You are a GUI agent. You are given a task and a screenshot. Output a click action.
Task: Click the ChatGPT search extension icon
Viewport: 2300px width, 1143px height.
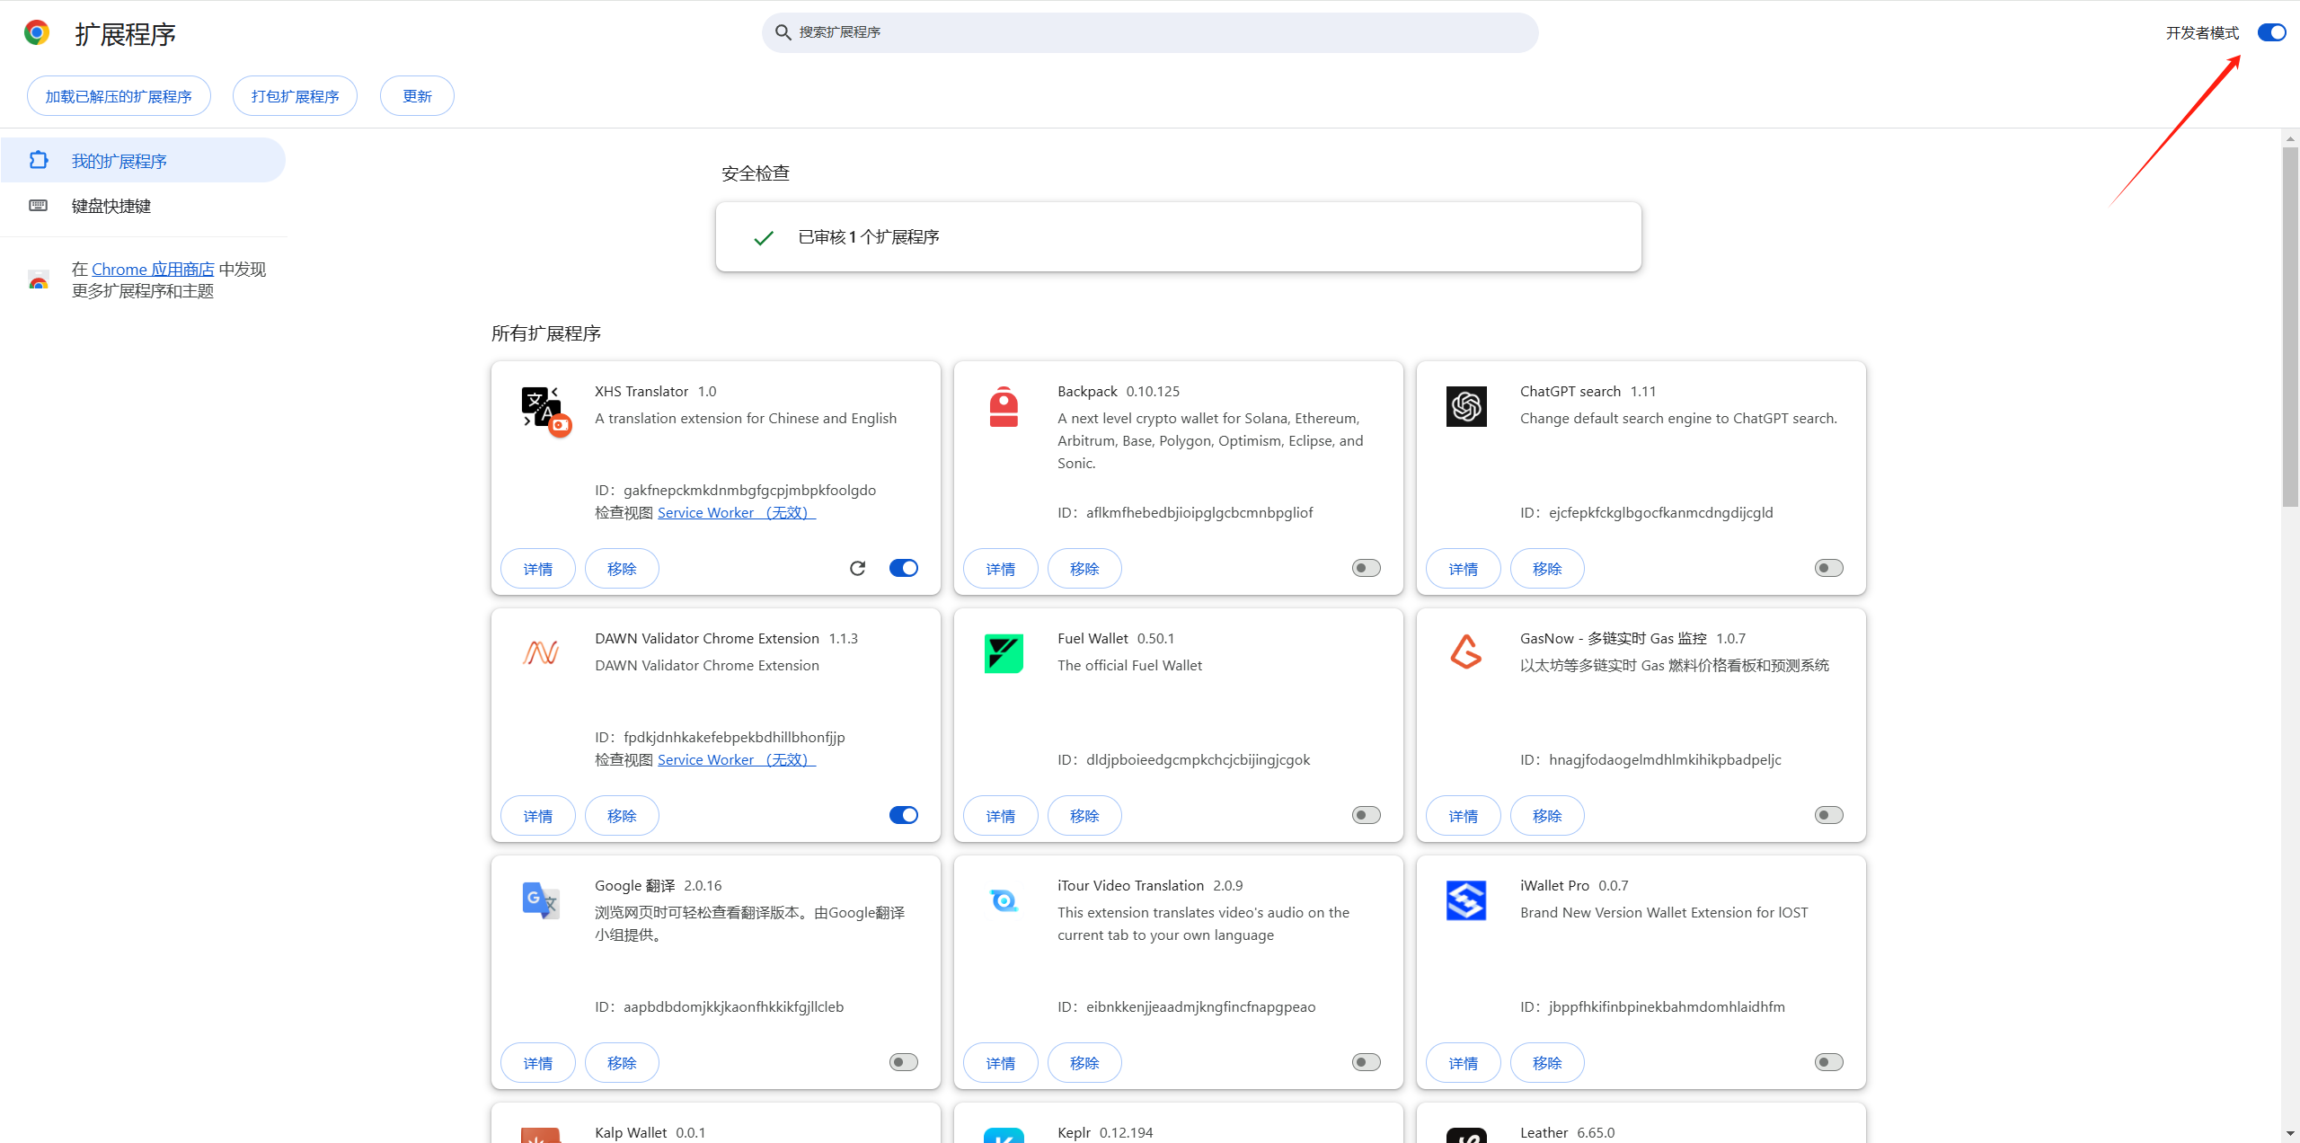click(1466, 407)
